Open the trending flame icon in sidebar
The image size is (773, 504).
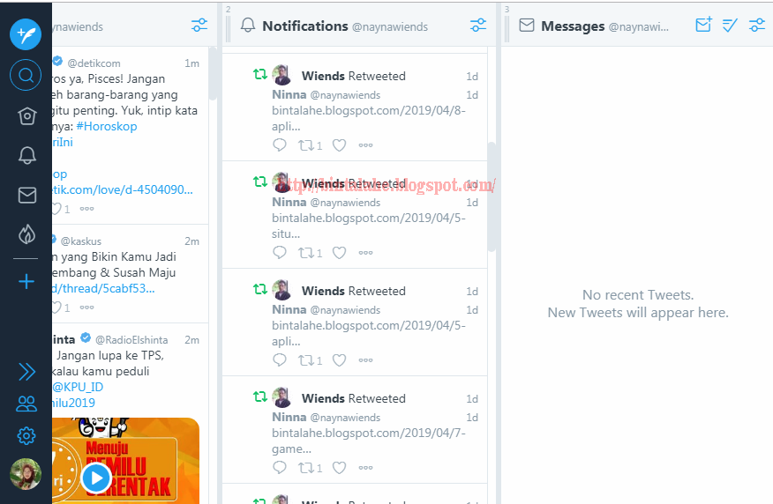point(26,234)
